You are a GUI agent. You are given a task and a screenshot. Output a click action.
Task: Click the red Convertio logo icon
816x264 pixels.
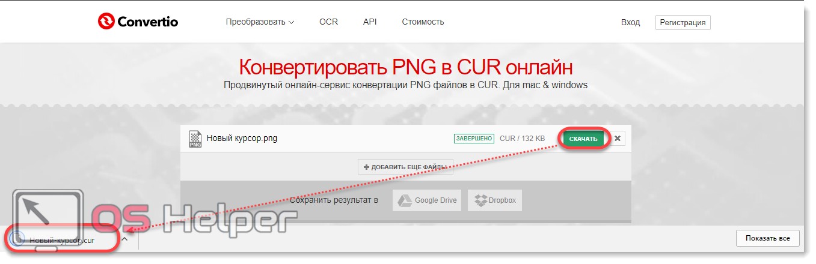(106, 22)
